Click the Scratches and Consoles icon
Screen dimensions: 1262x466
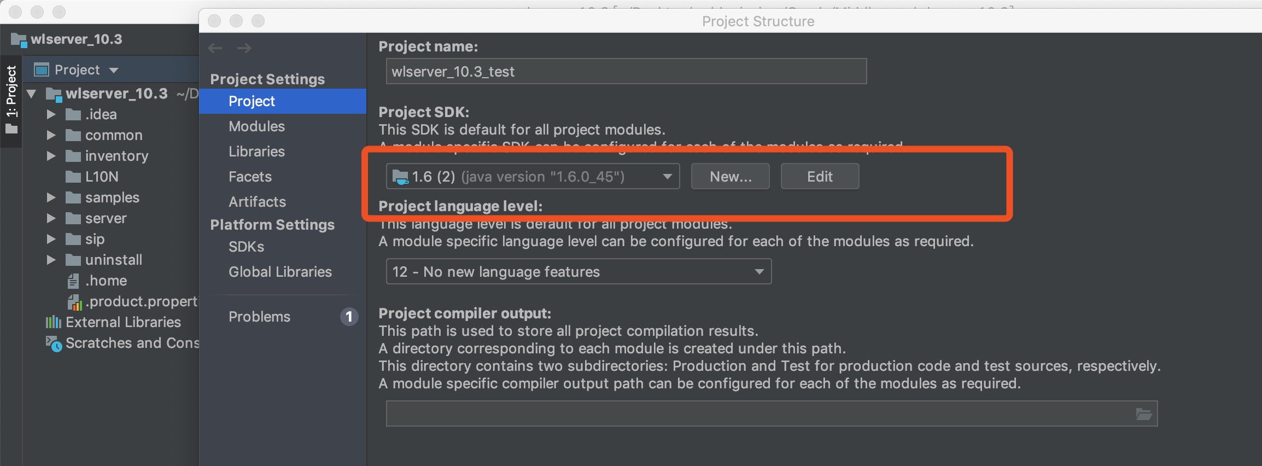coord(54,343)
